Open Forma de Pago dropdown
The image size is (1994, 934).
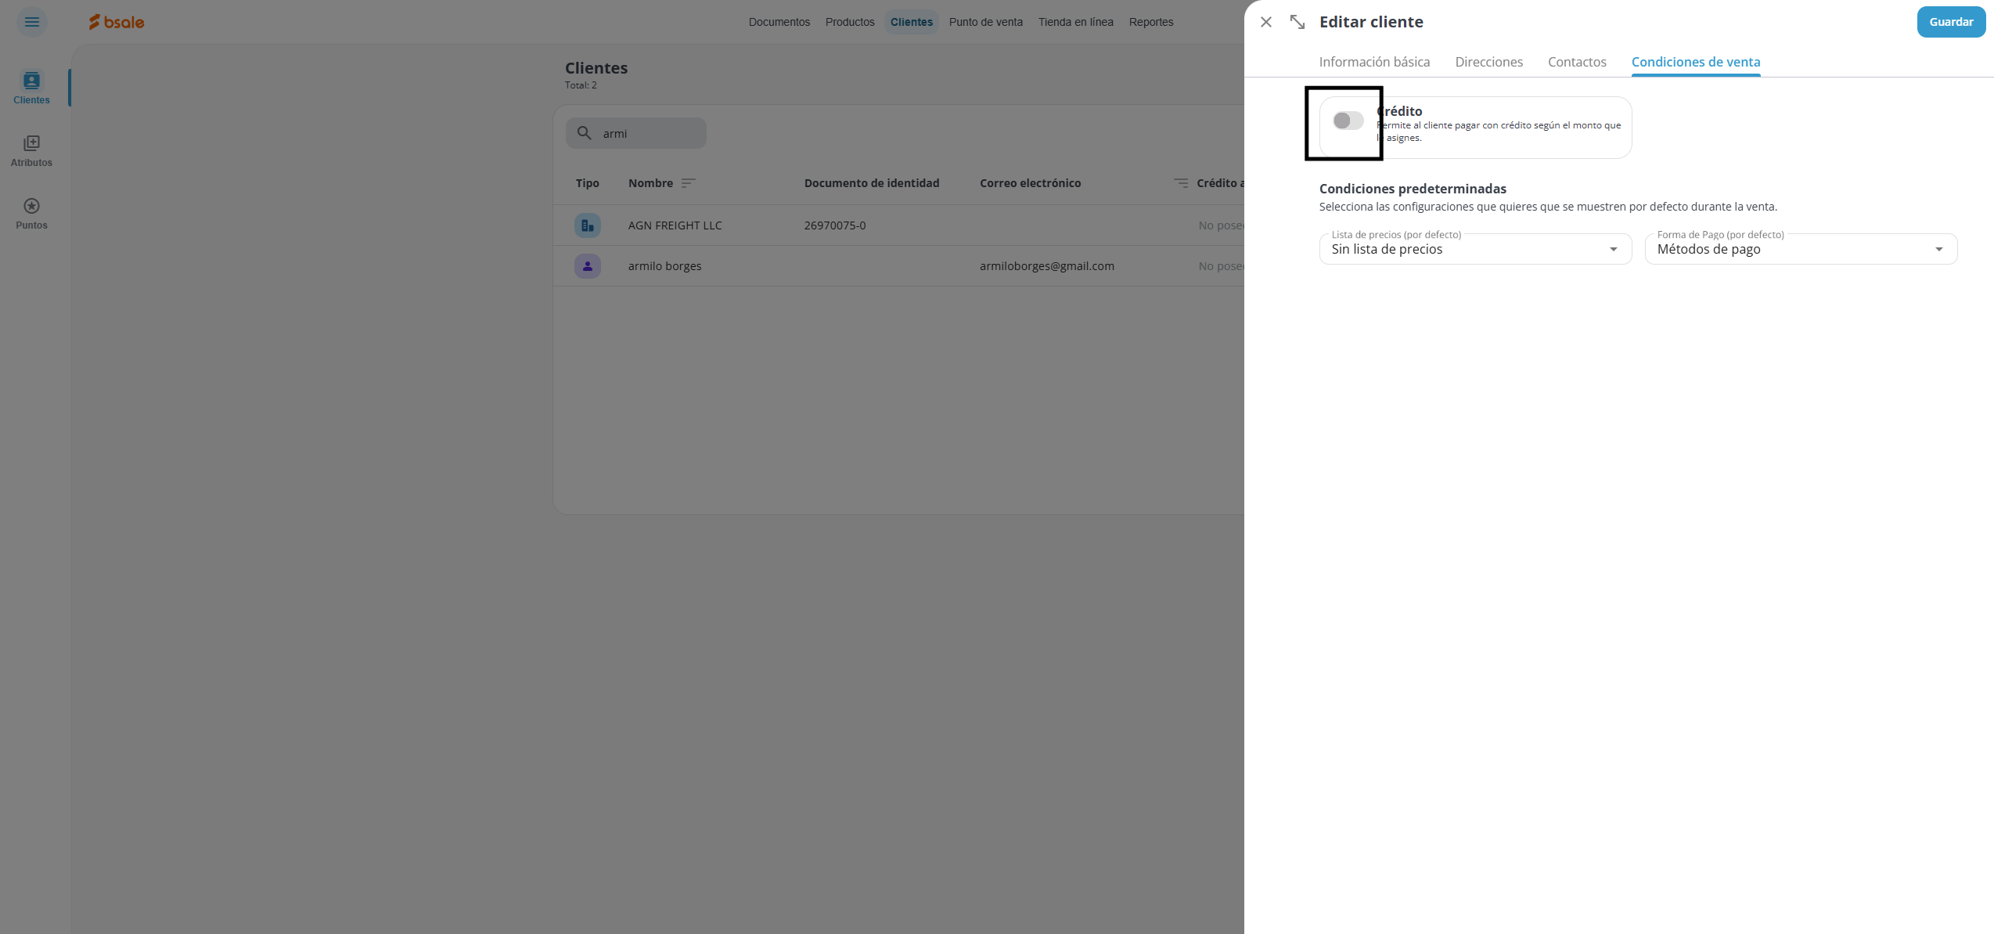click(x=1800, y=249)
